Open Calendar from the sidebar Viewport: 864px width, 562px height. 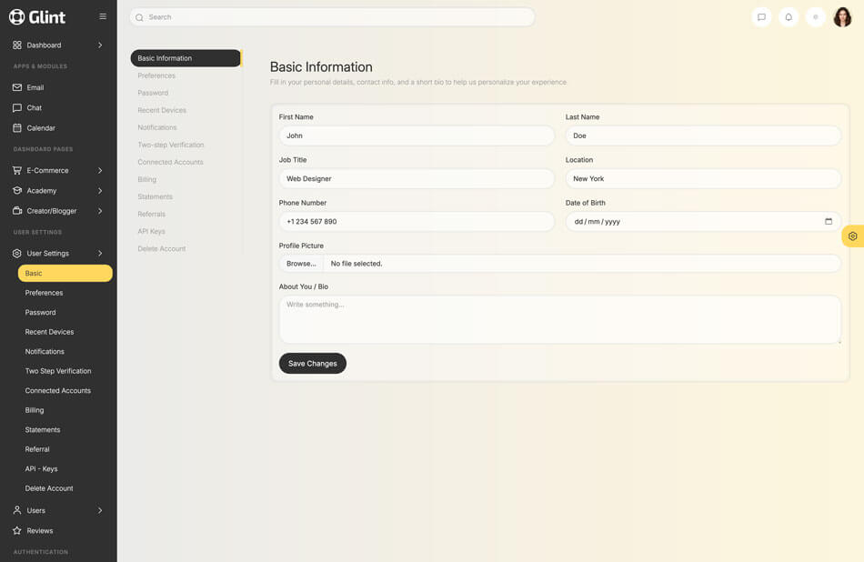click(41, 128)
